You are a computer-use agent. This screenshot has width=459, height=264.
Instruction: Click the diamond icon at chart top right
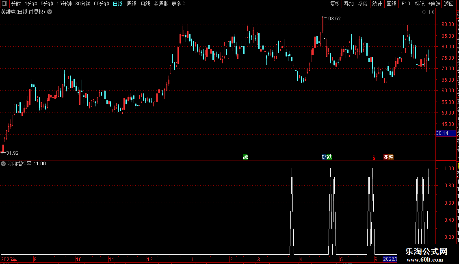(424, 12)
